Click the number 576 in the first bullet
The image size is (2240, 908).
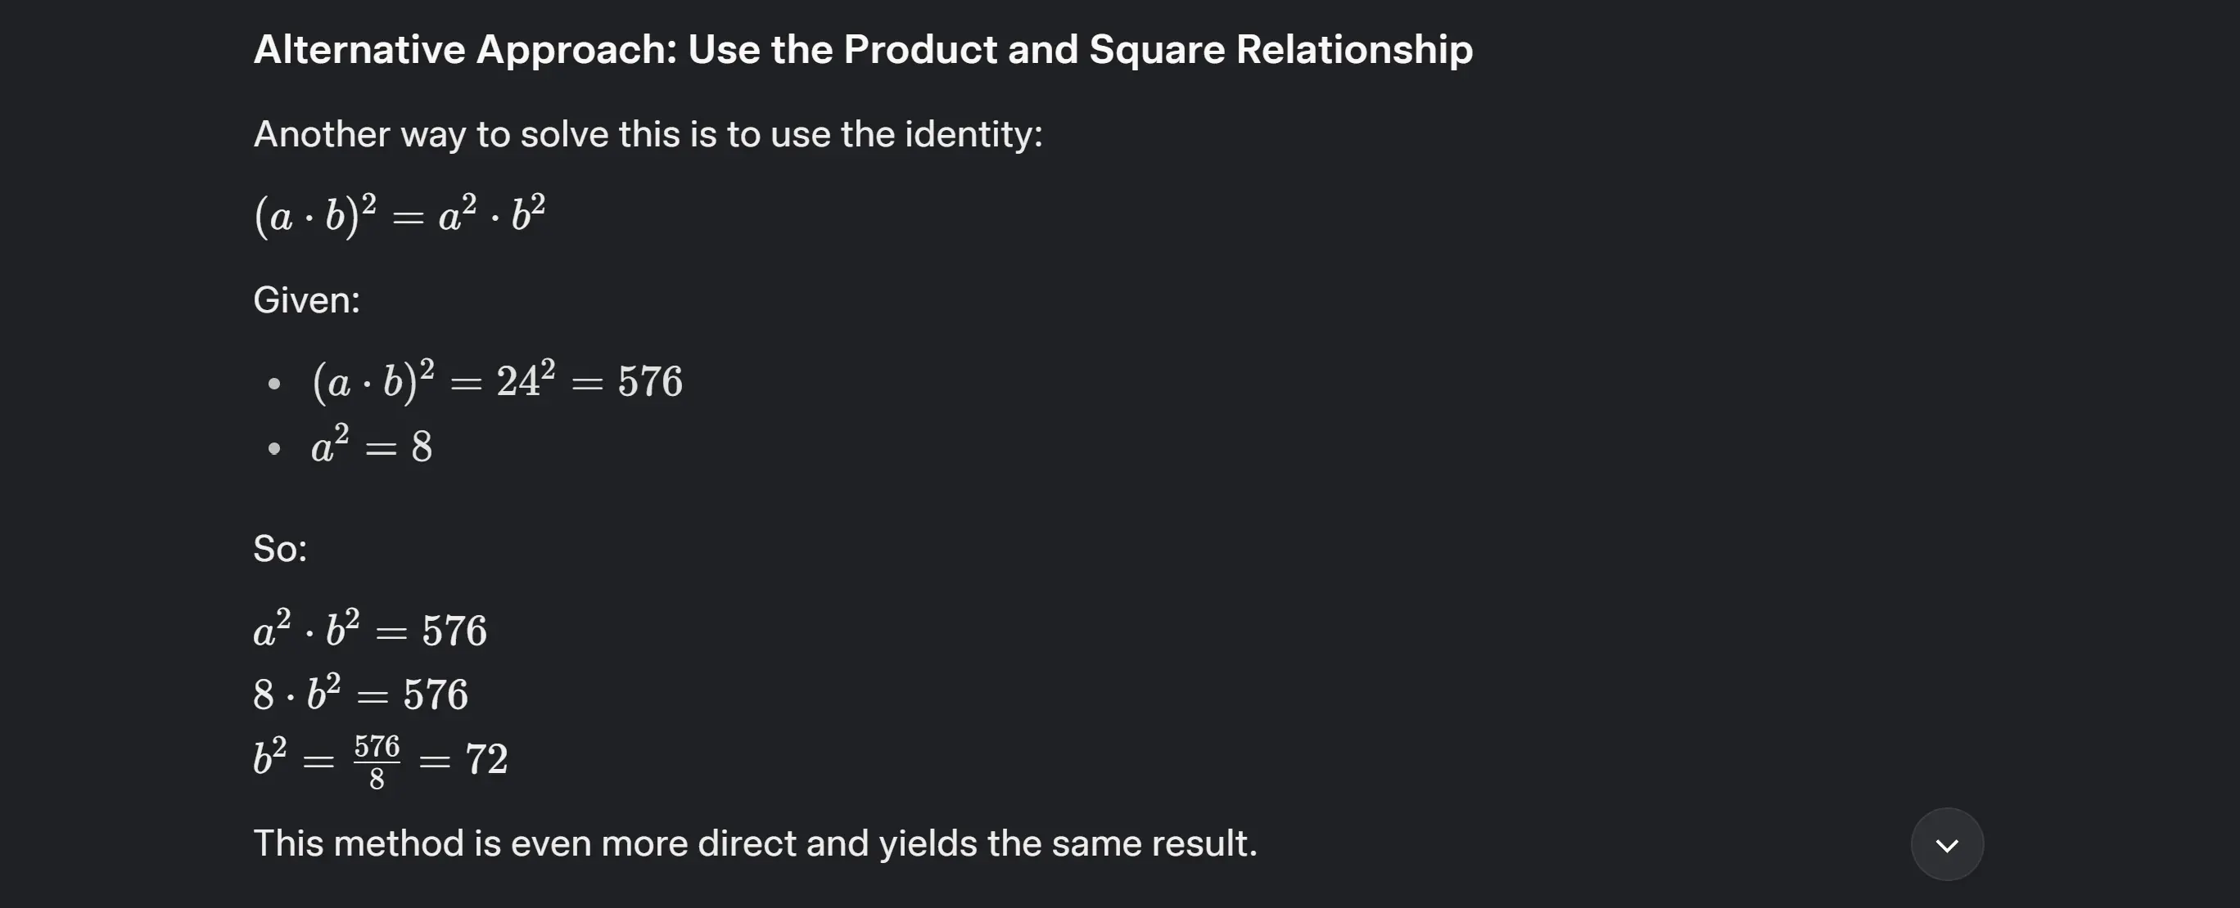tap(650, 382)
